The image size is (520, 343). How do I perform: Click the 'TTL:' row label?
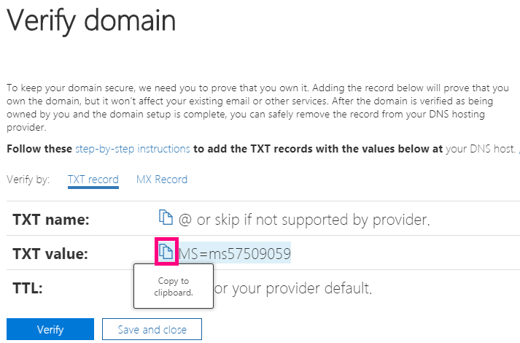28,288
